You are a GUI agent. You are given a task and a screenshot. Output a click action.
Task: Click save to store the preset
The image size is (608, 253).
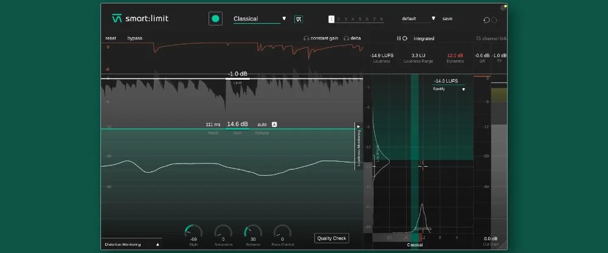point(447,19)
